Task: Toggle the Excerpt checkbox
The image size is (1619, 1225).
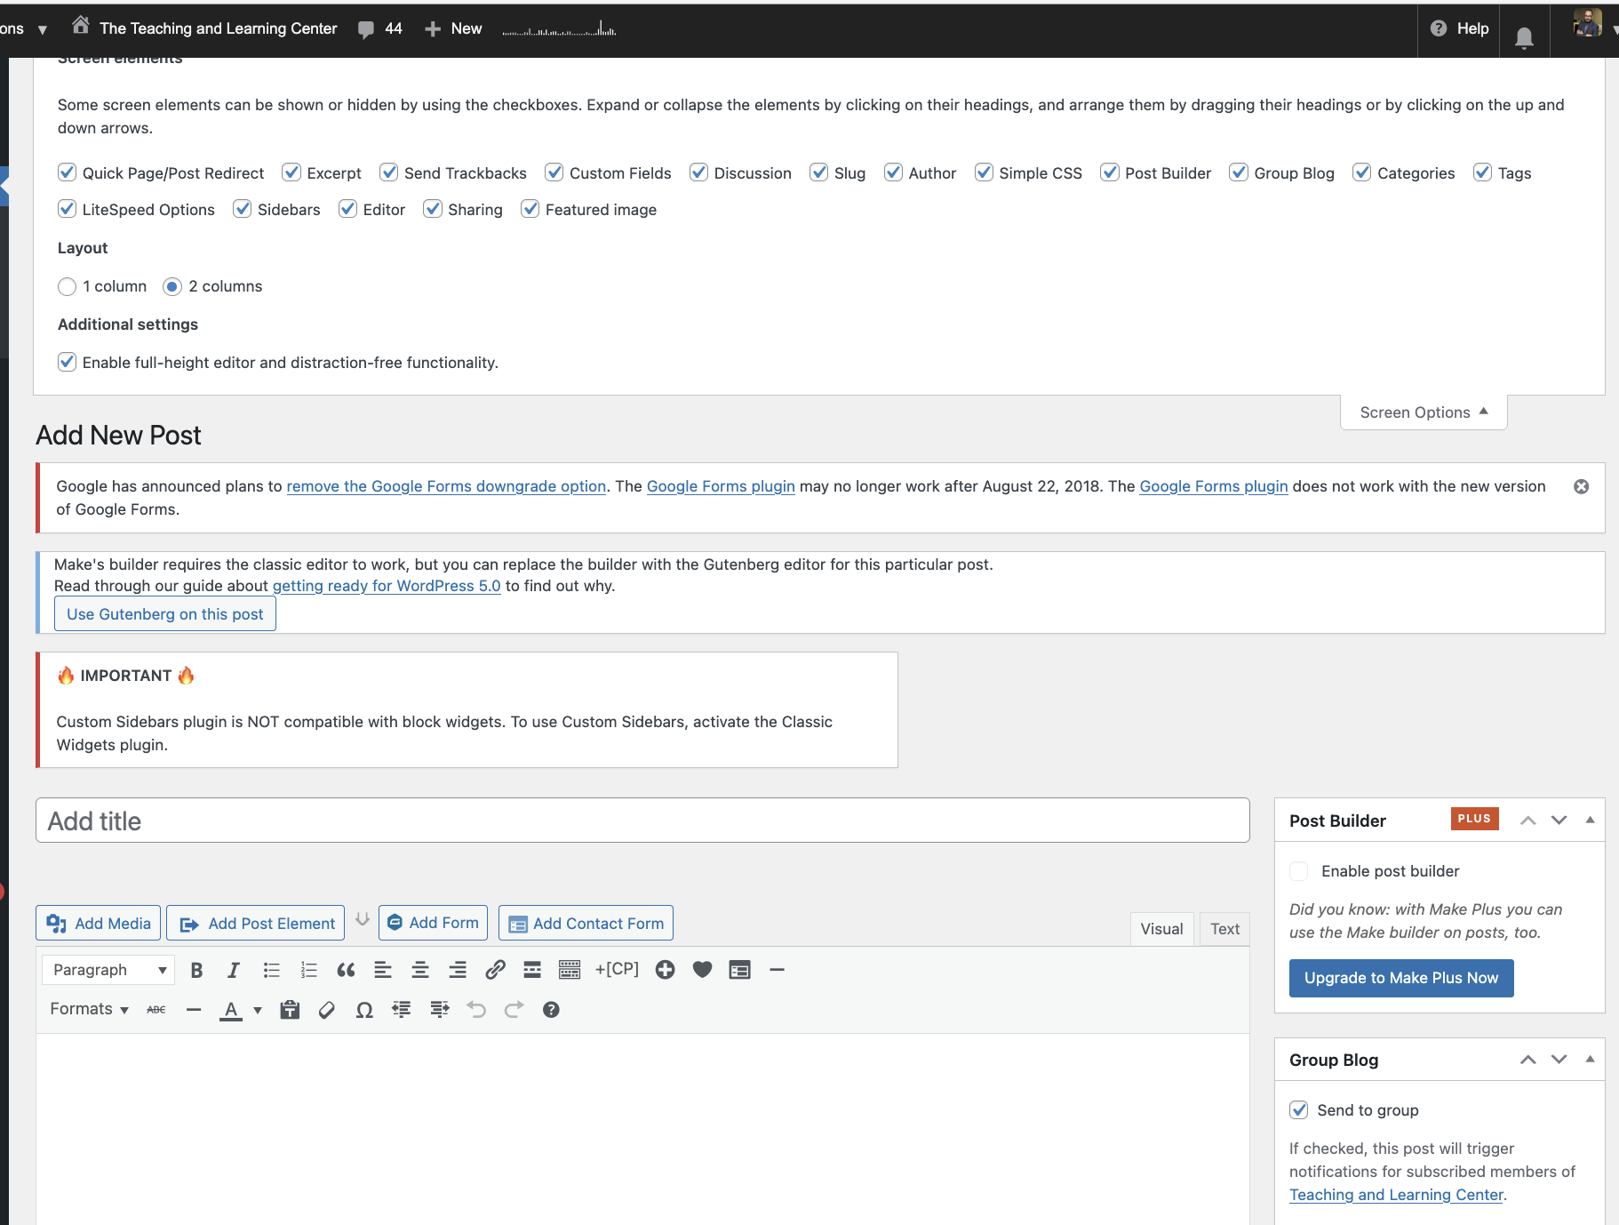Action: (x=291, y=172)
